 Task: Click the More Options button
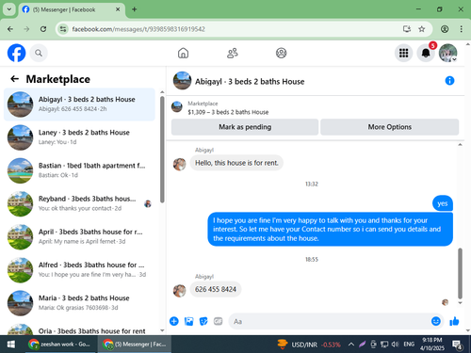pyautogui.click(x=390, y=127)
